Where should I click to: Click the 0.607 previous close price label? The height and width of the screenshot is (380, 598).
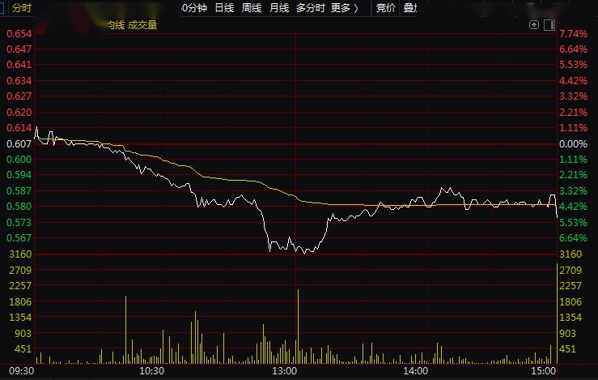18,143
